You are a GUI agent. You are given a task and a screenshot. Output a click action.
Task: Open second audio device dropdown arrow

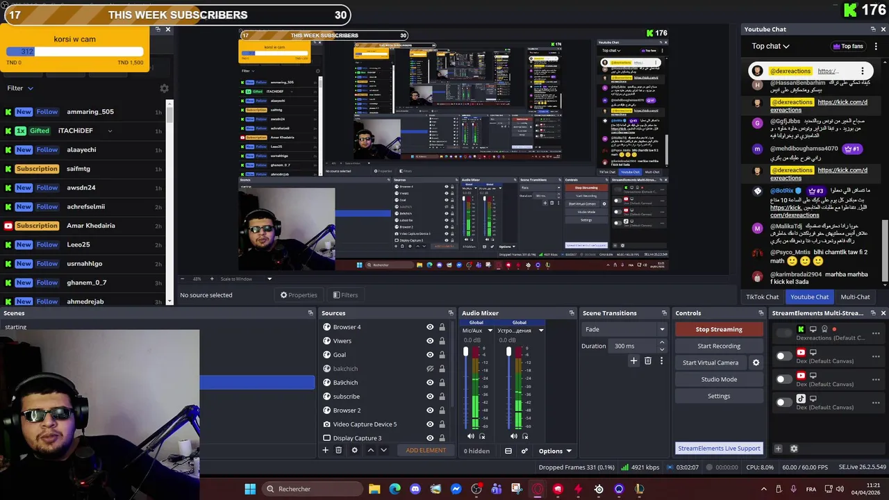540,331
